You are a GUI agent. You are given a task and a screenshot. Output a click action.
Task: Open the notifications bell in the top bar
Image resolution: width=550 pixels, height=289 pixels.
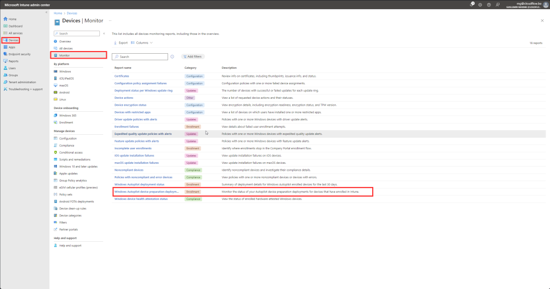(472, 4)
